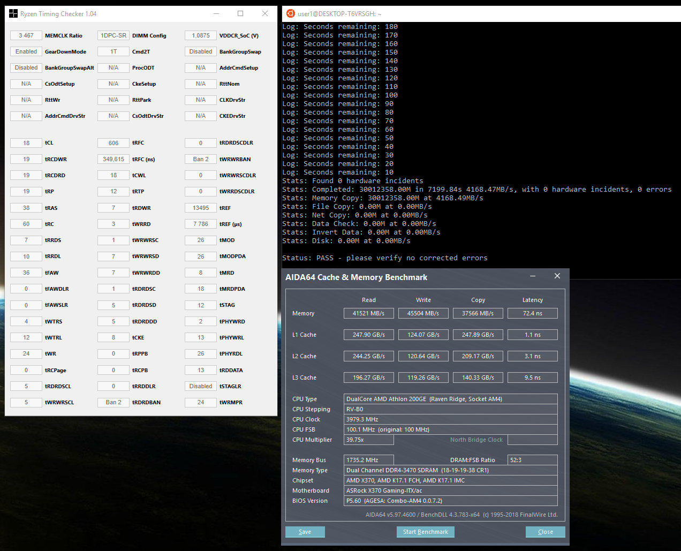Click terminal line 'Stats: Memory Copy: 30012358.00M'
Screen dimensions: 681x551
click(383, 198)
